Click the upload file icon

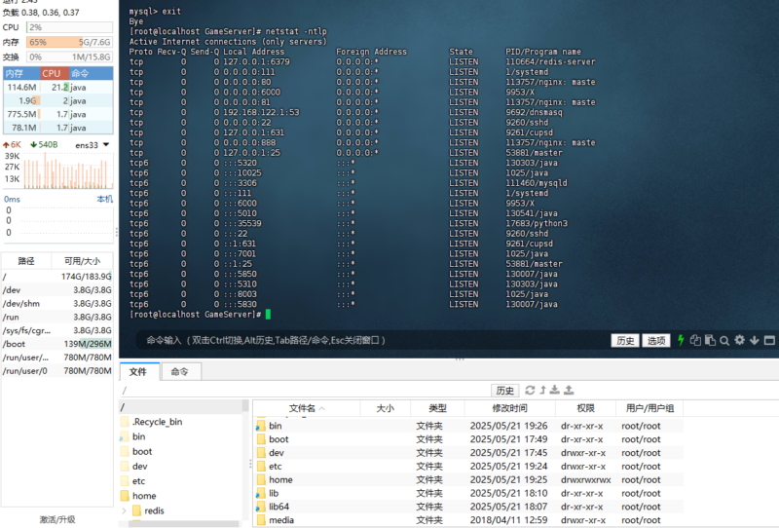(x=569, y=390)
